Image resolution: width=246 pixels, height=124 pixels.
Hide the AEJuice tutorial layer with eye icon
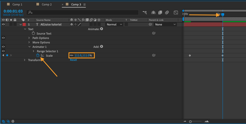coord(3,24)
